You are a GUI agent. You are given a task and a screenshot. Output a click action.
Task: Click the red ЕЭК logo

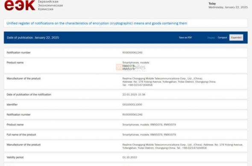pos(20,5)
